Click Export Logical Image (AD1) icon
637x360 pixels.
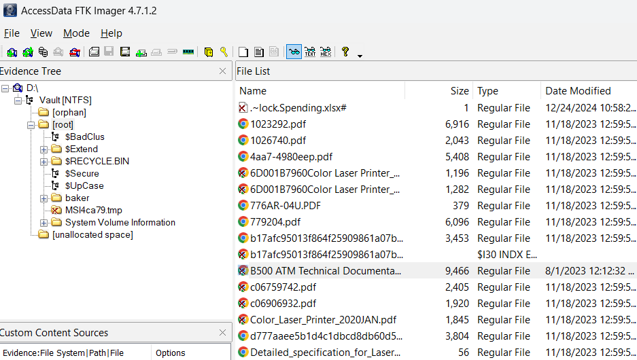pos(125,52)
